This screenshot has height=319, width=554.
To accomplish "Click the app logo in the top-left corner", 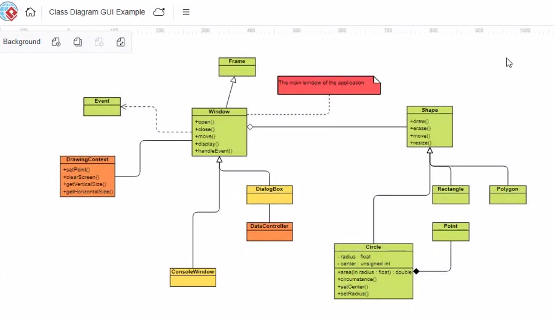I will point(9,11).
